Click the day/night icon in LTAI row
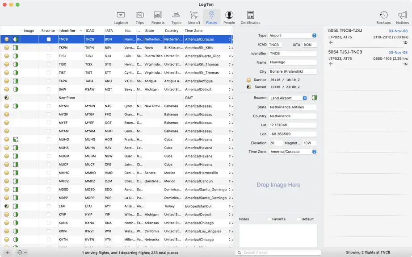The height and width of the screenshot is (257, 412). pyautogui.click(x=7, y=206)
